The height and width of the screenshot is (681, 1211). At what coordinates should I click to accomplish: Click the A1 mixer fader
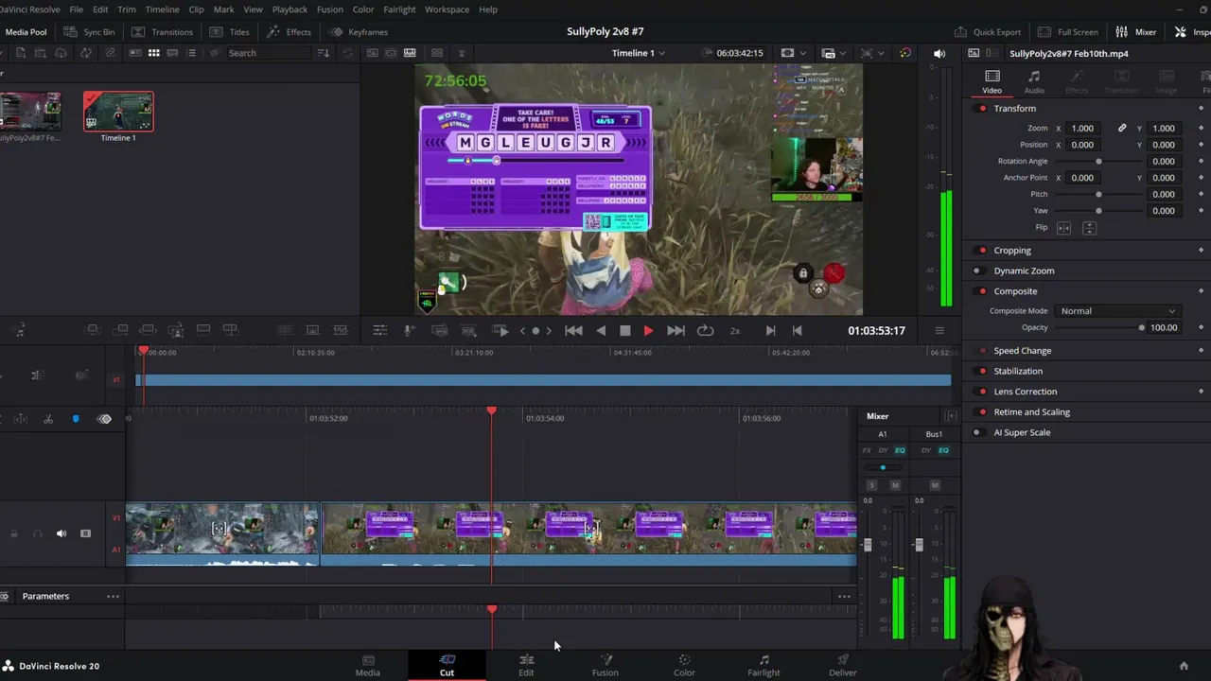868,545
